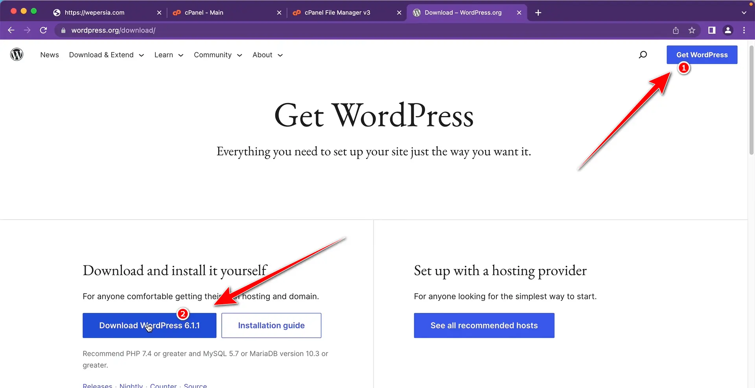This screenshot has width=755, height=388.
Task: Click the Recommend PHP 7.4 or greater text
Action: [x=205, y=359]
